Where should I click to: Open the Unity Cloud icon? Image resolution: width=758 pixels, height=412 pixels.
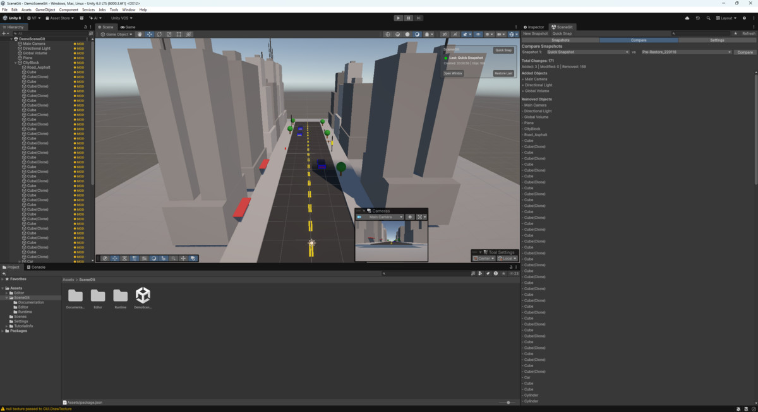pos(687,18)
